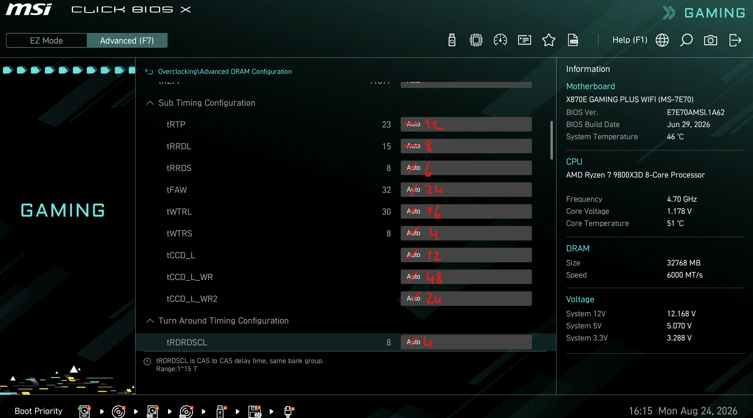Click the Boot Priority label

click(x=38, y=411)
